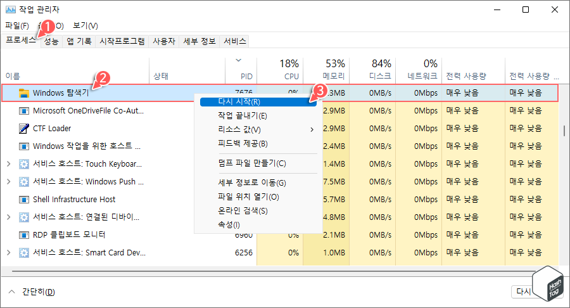This screenshot has height=308, width=570.
Task: Sort by the 이름 column header
Action: click(x=75, y=70)
